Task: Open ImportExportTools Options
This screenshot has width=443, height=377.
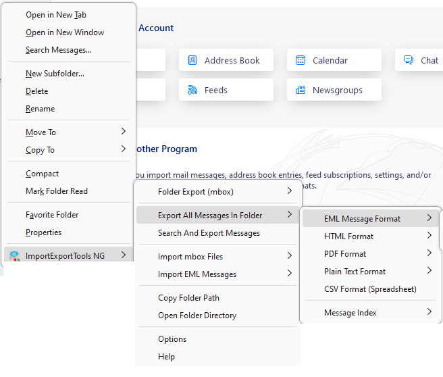Action: pyautogui.click(x=217, y=339)
